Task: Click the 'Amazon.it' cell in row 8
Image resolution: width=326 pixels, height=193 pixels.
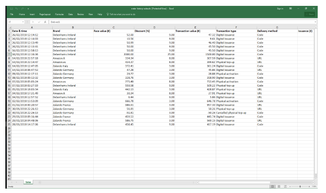Action: click(73, 58)
